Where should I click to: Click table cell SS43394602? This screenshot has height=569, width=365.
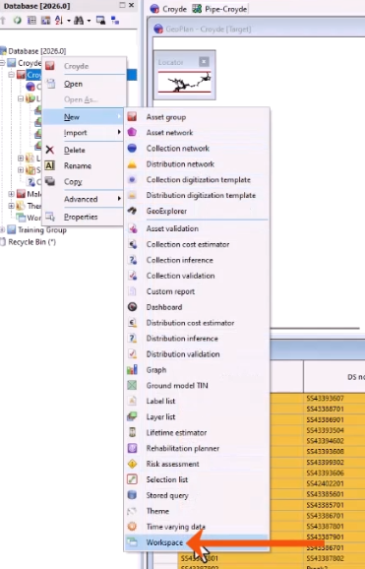pos(325,441)
